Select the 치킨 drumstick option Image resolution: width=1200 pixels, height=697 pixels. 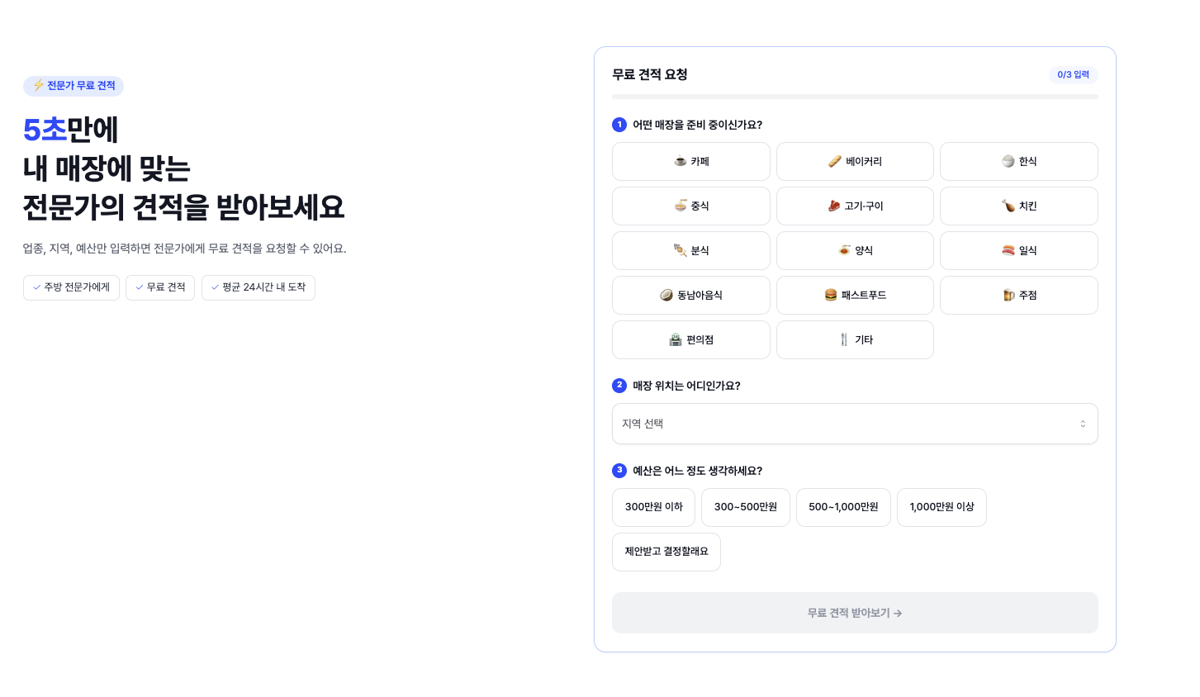pyautogui.click(x=1018, y=206)
